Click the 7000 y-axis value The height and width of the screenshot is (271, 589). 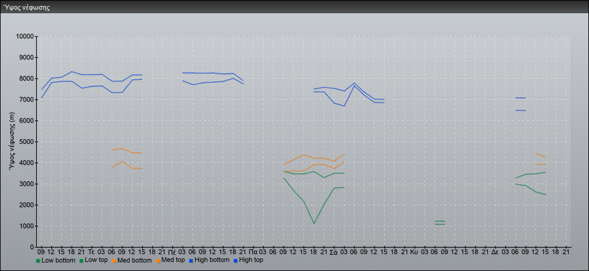point(26,99)
